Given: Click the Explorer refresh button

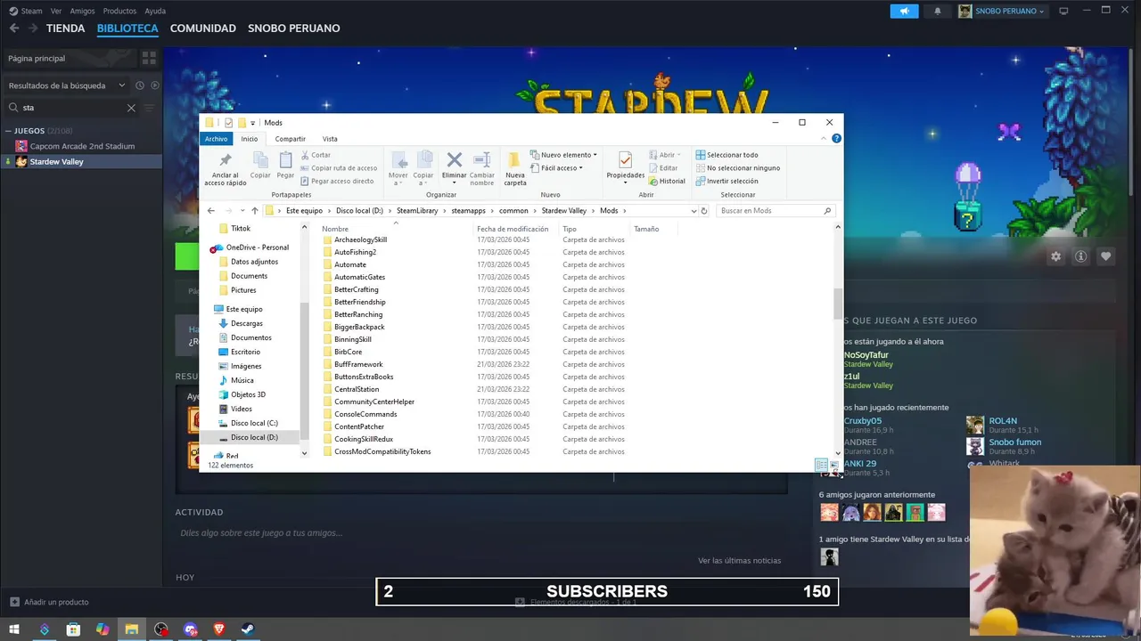Looking at the screenshot, I should [x=704, y=211].
